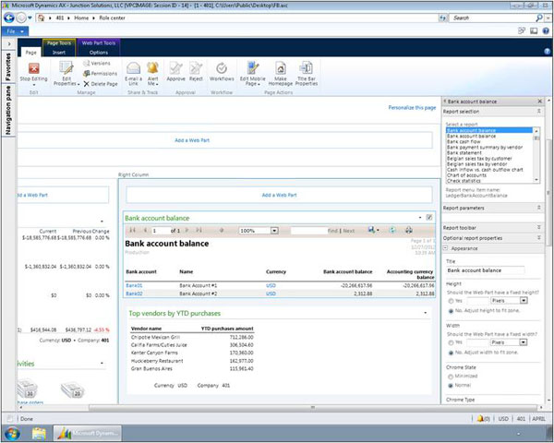Open Bank account balance web part menu arrow

click(x=420, y=218)
